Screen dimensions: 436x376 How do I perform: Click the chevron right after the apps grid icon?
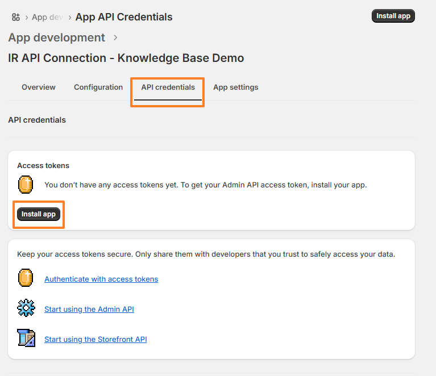click(x=26, y=17)
